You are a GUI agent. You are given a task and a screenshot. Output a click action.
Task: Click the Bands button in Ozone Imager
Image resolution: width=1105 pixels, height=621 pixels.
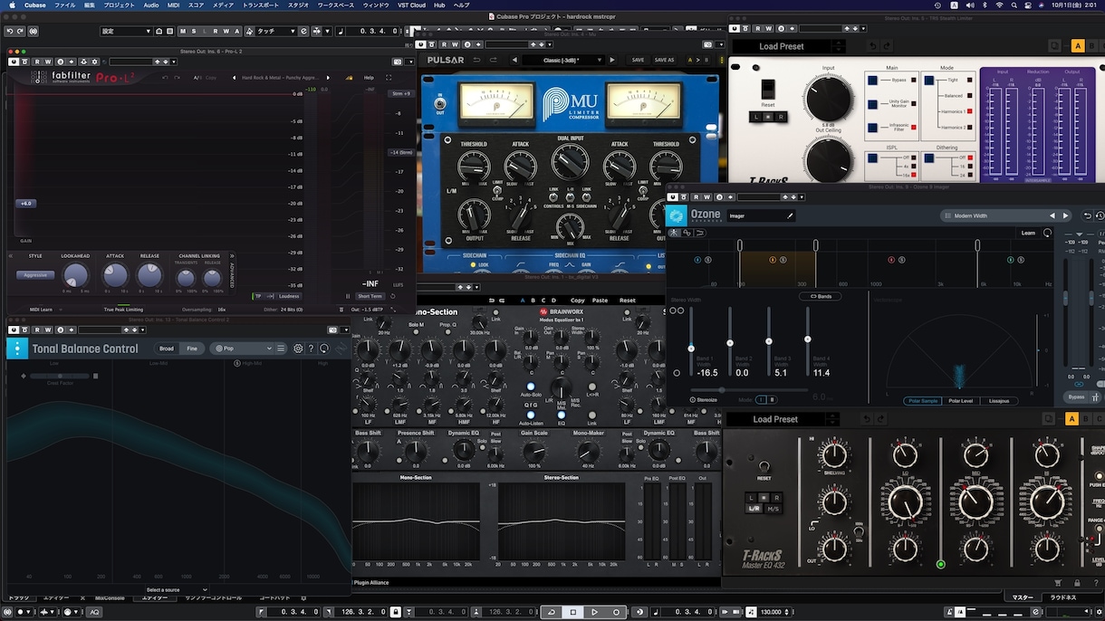[821, 296]
